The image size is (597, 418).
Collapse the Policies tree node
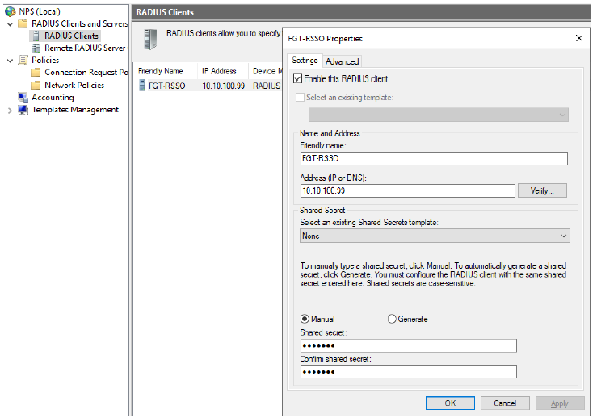tap(10, 61)
